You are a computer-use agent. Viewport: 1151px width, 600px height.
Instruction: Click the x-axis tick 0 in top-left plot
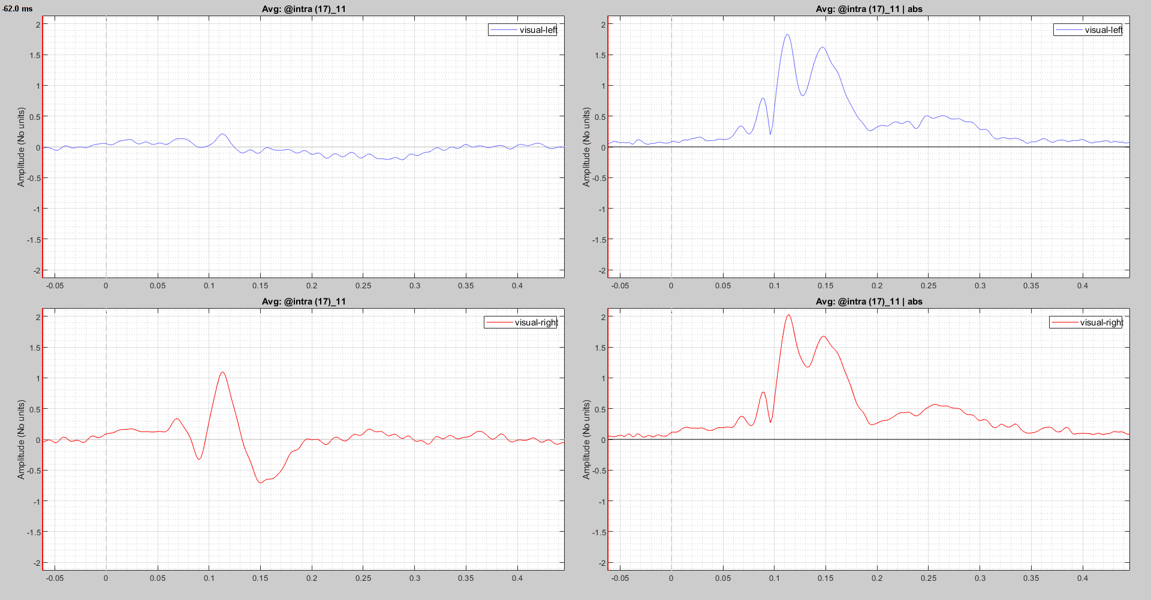106,286
